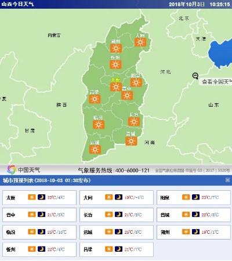
Task: Open the 朔州 city name in the forecast list
Action: coord(165,232)
